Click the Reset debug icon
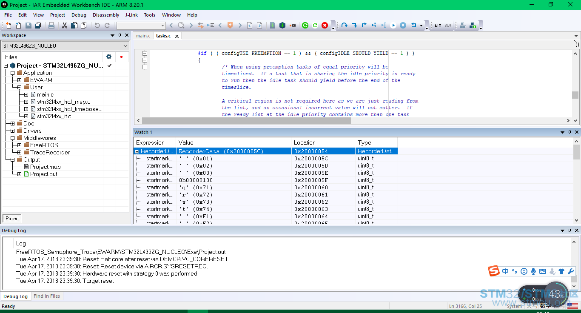Viewport: 581px width, 313px height. 413,26
